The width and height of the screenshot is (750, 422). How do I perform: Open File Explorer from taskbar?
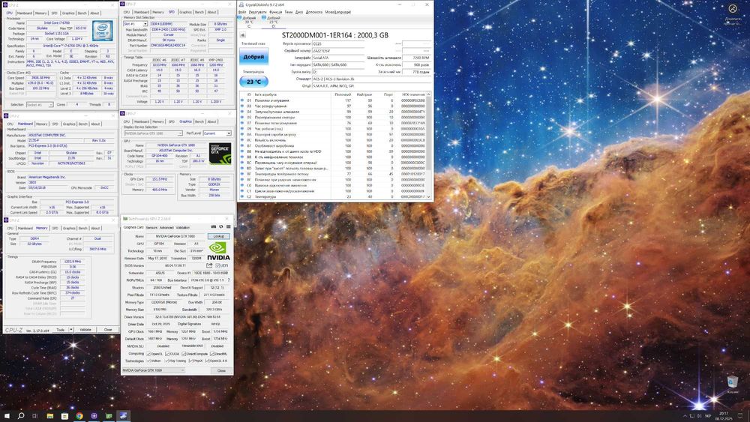click(49, 416)
